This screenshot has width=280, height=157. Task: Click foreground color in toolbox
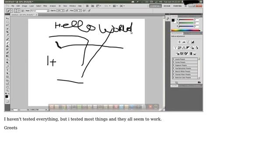pos(7,96)
